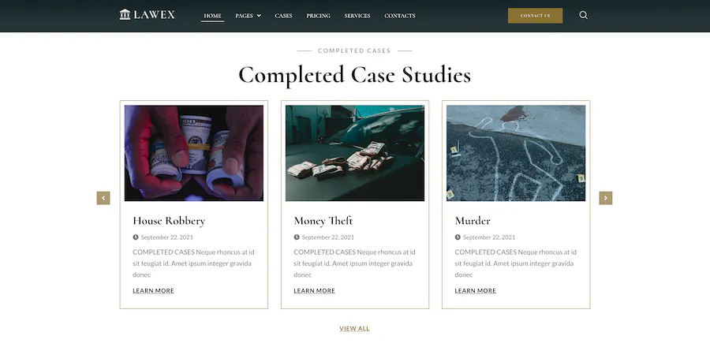Open the Cases menu item

(x=283, y=16)
